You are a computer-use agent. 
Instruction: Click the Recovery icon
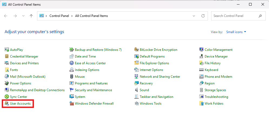(x=136, y=83)
